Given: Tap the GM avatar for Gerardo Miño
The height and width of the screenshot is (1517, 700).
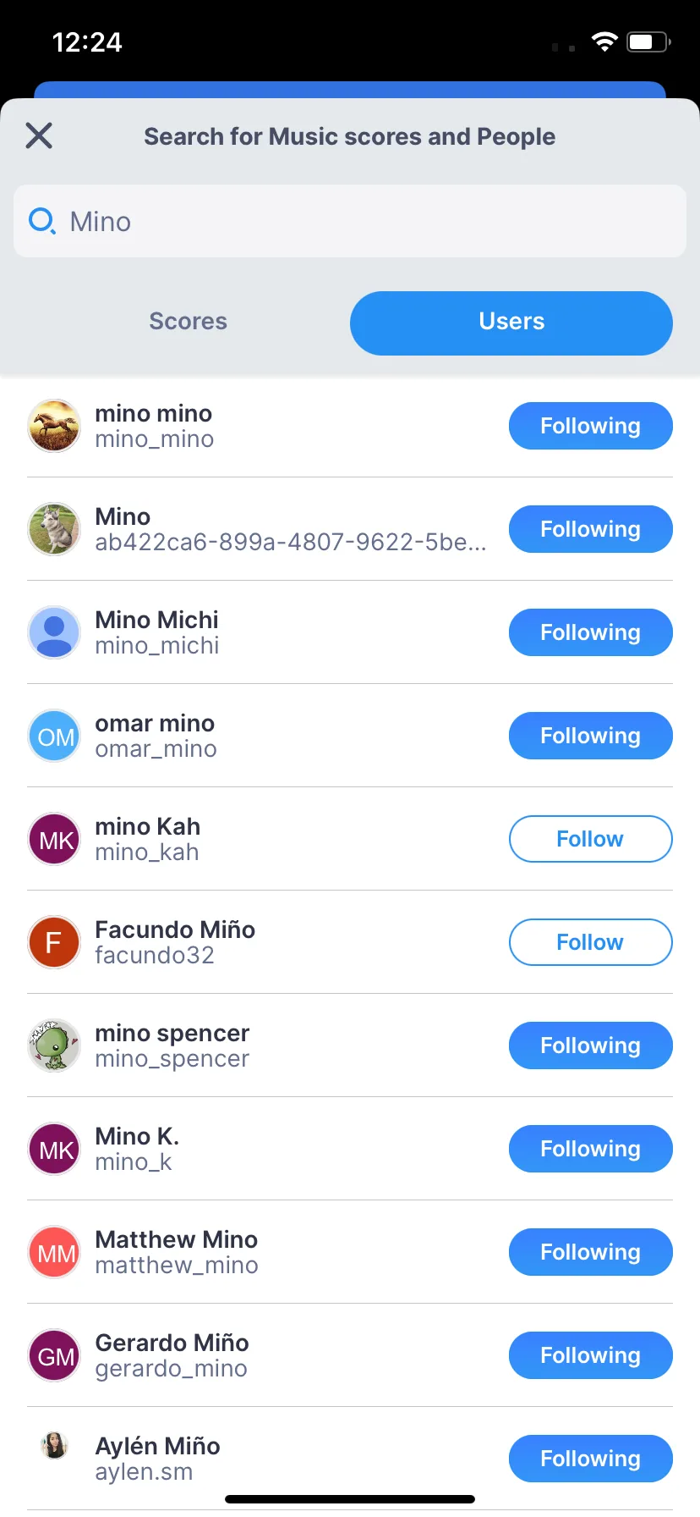Looking at the screenshot, I should tap(54, 1355).
